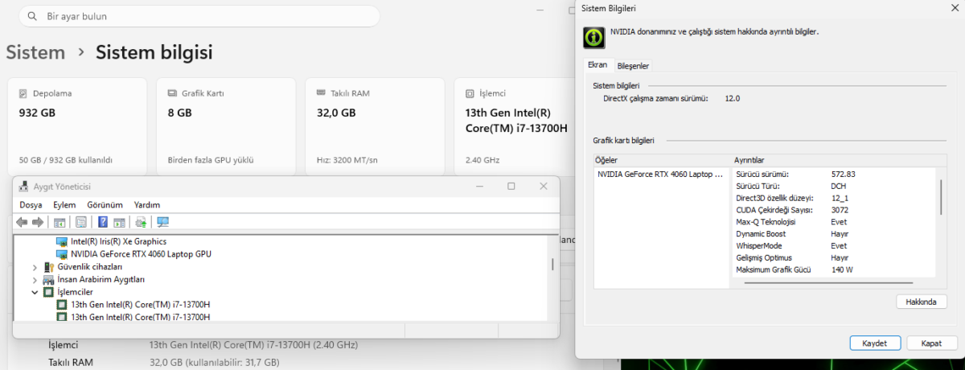This screenshot has height=370, width=965.
Task: Click the Takılı RAM card icon
Action: [322, 93]
